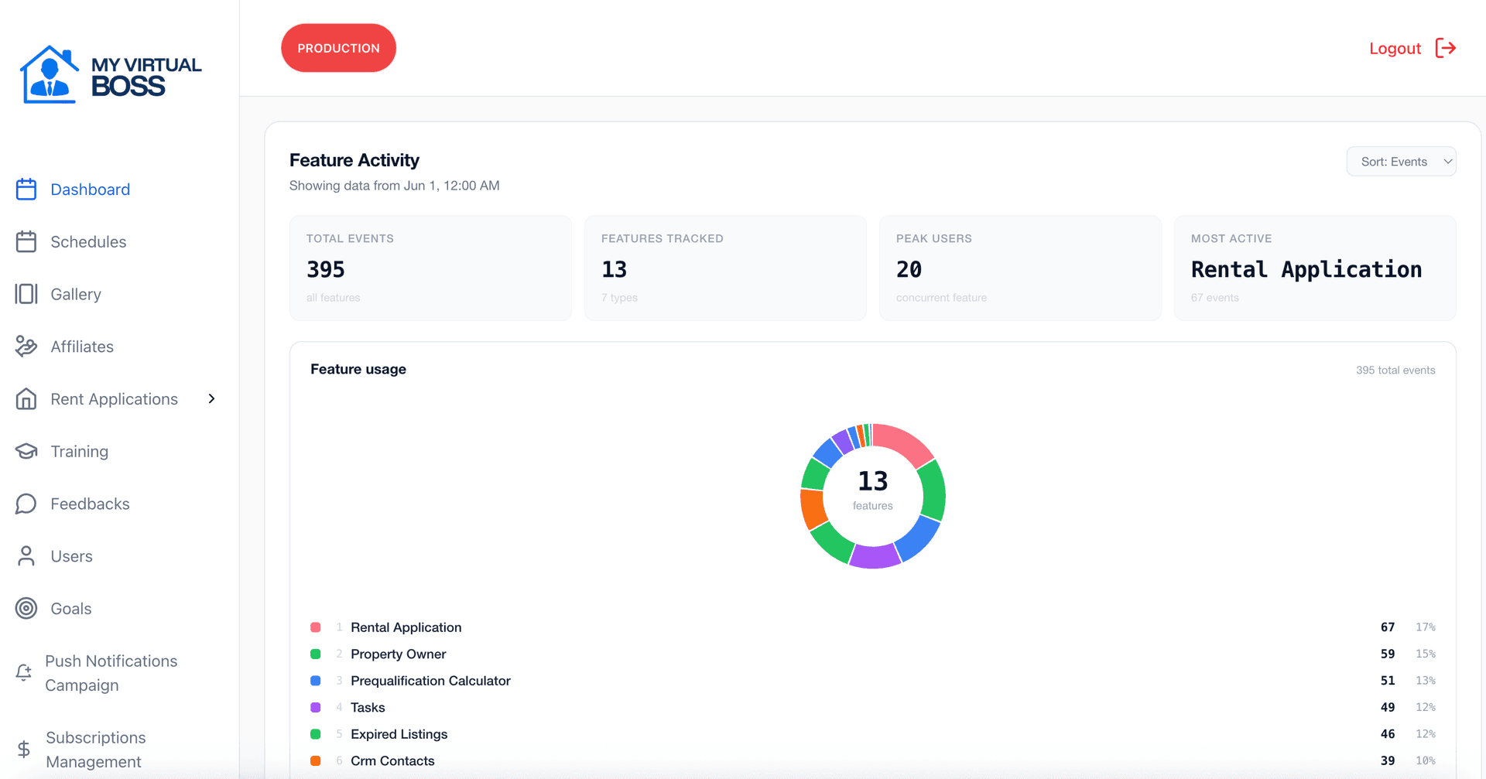
Task: Open the Sort: Events dropdown
Action: click(x=1401, y=162)
